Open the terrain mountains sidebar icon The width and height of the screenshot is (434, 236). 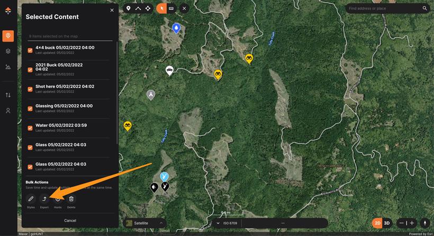(x=8, y=67)
